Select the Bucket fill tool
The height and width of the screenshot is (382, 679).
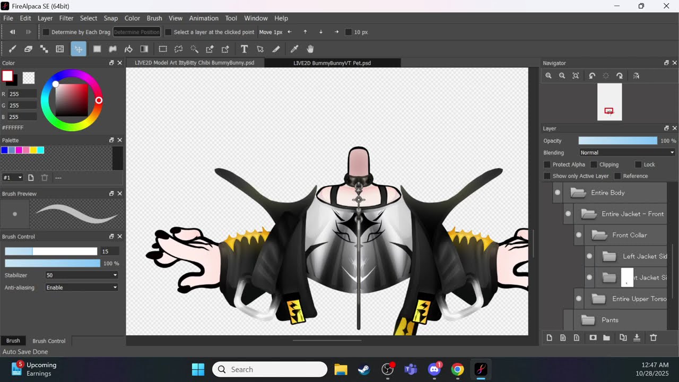128,49
